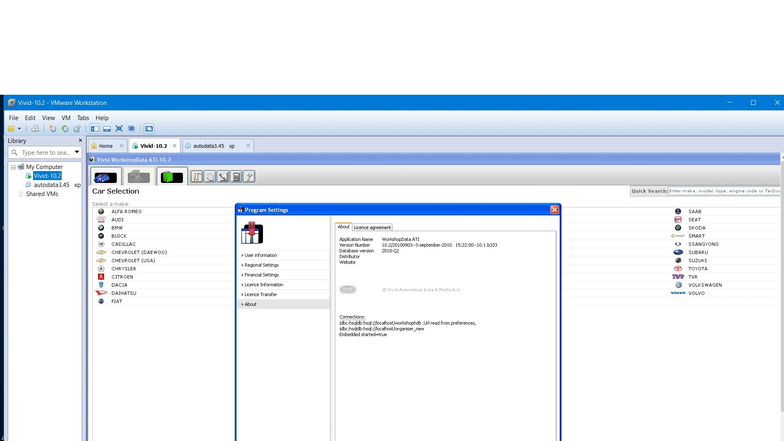
Task: Click the calculator toolbar icon
Action: coord(236,177)
